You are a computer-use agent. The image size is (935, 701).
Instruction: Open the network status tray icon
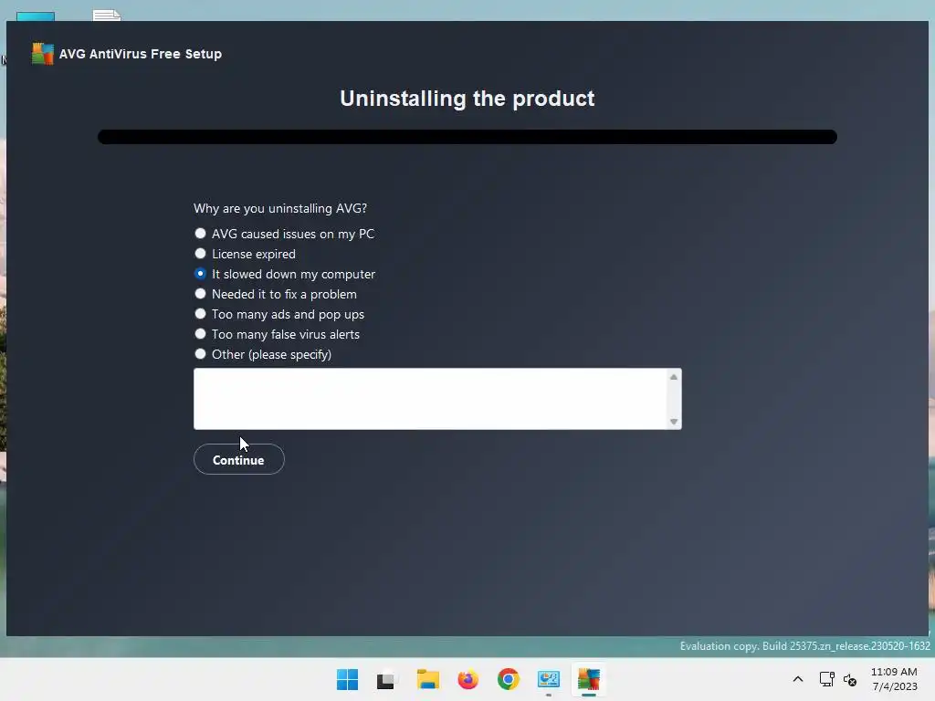[x=826, y=679]
